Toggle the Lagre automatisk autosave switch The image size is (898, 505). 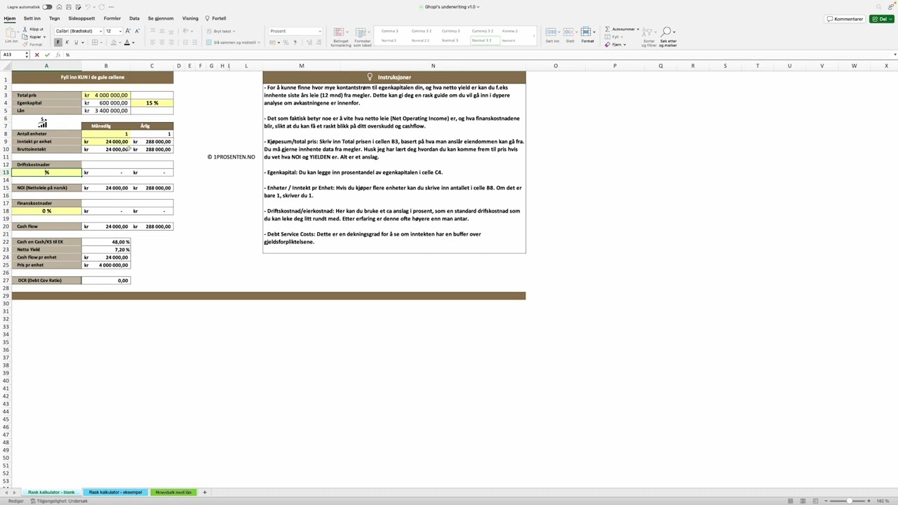point(47,7)
